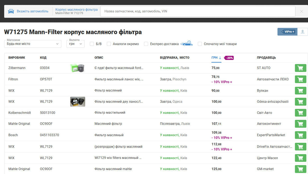Select code 0451103370
The height and width of the screenshot is (174, 308).
point(50,135)
